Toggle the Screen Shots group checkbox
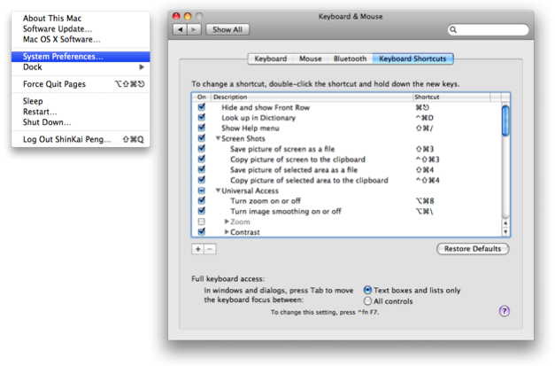The height and width of the screenshot is (366, 555). pyautogui.click(x=202, y=138)
